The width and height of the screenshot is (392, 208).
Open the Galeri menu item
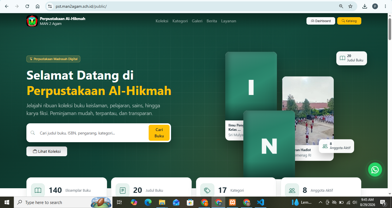click(x=197, y=21)
